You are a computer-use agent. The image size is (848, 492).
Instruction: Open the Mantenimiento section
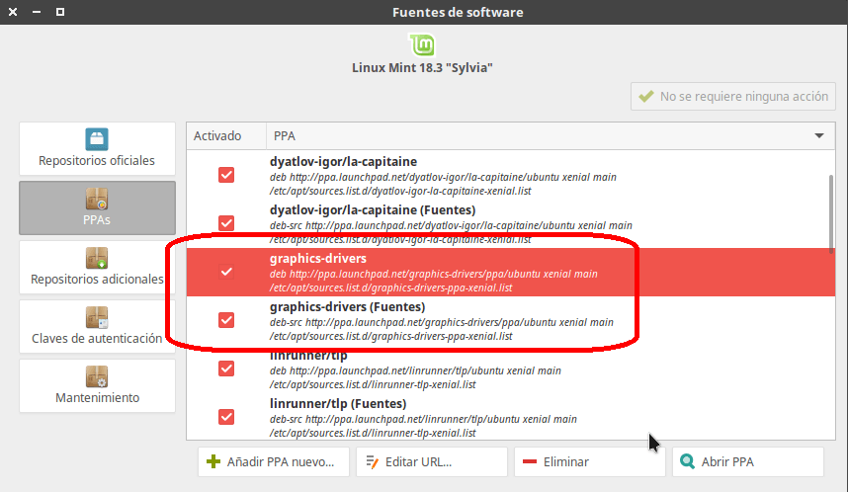97,385
